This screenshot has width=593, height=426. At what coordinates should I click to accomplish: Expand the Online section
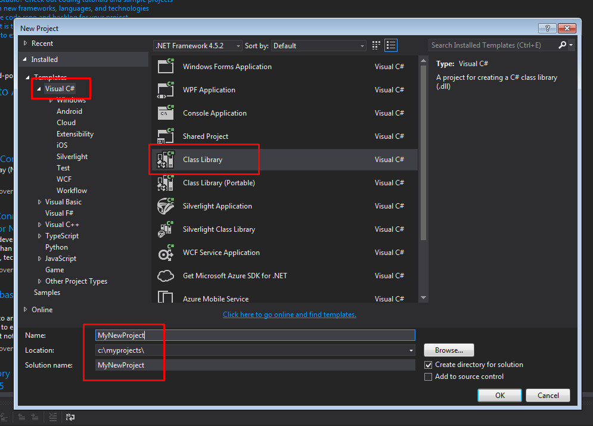(26, 310)
